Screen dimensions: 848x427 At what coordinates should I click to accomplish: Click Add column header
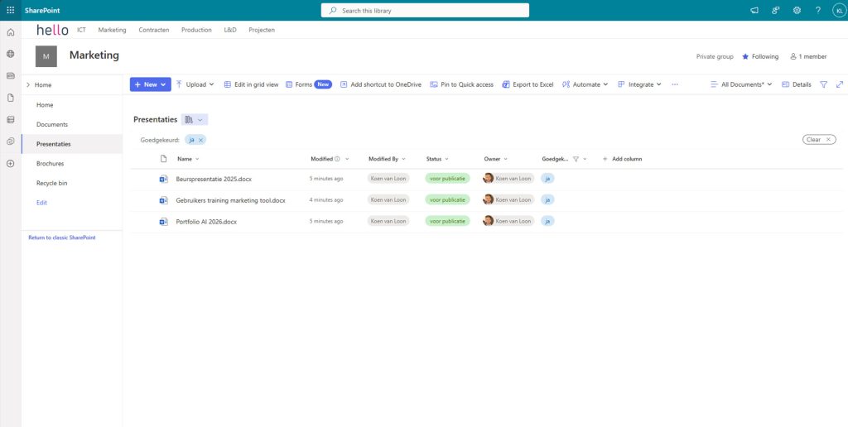[622, 159]
